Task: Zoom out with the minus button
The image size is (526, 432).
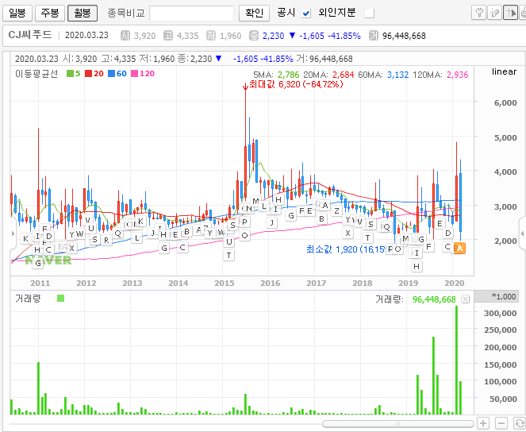Action: click(x=501, y=423)
